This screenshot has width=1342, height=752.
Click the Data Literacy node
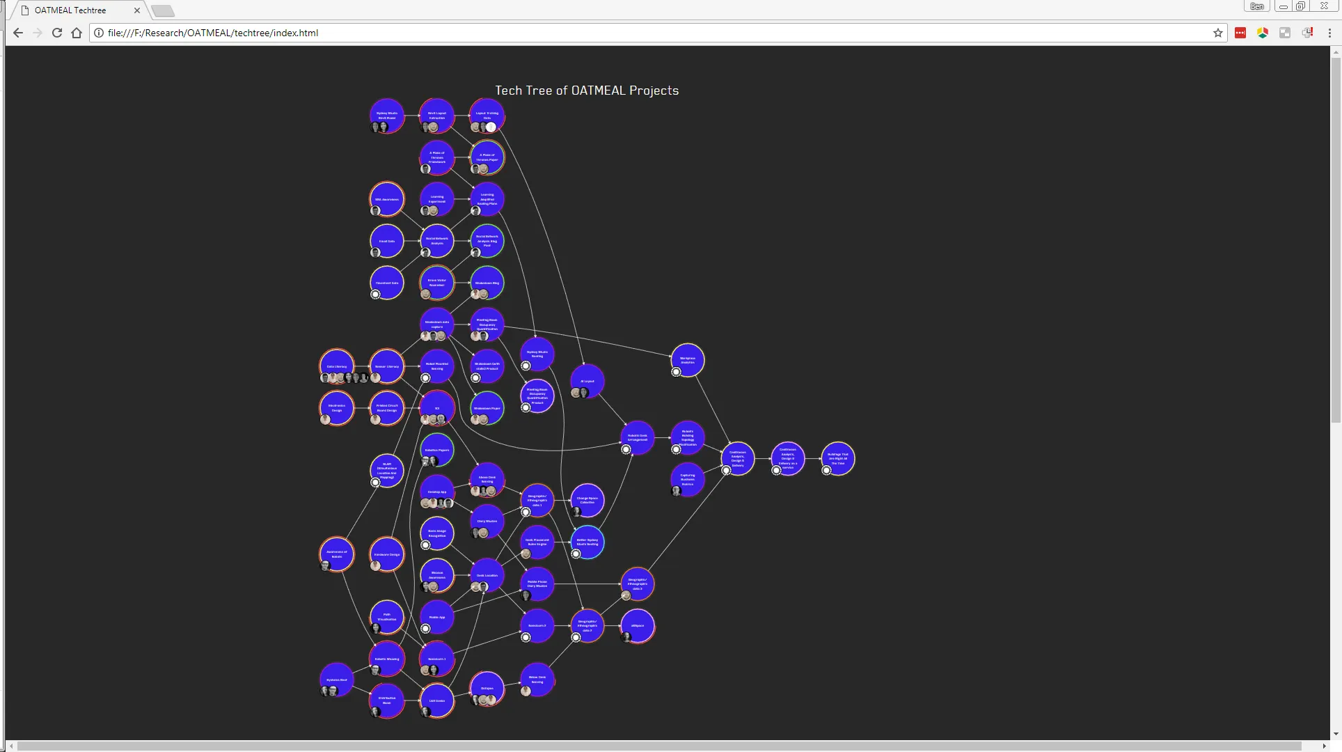tap(337, 366)
